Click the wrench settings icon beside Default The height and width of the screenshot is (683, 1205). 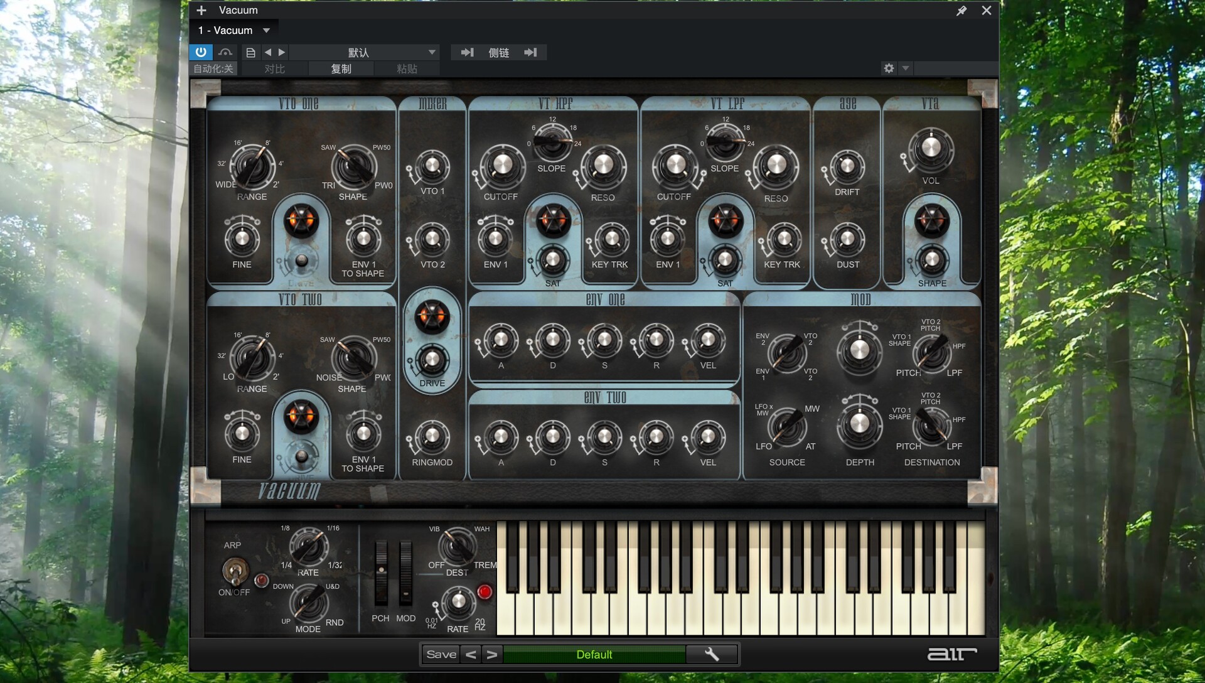click(712, 654)
